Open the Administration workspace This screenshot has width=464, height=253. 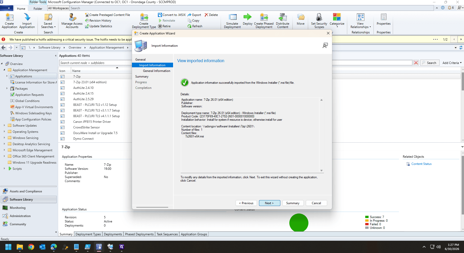(29, 216)
